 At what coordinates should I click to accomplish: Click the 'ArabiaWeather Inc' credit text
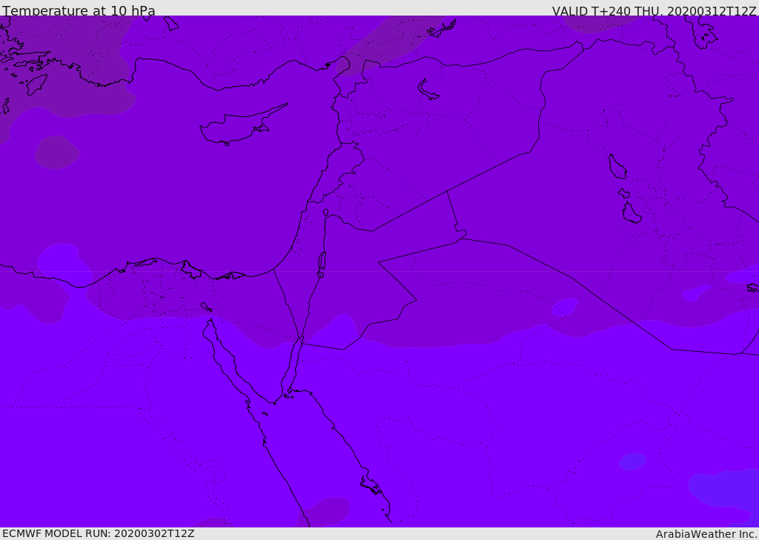[x=706, y=534]
